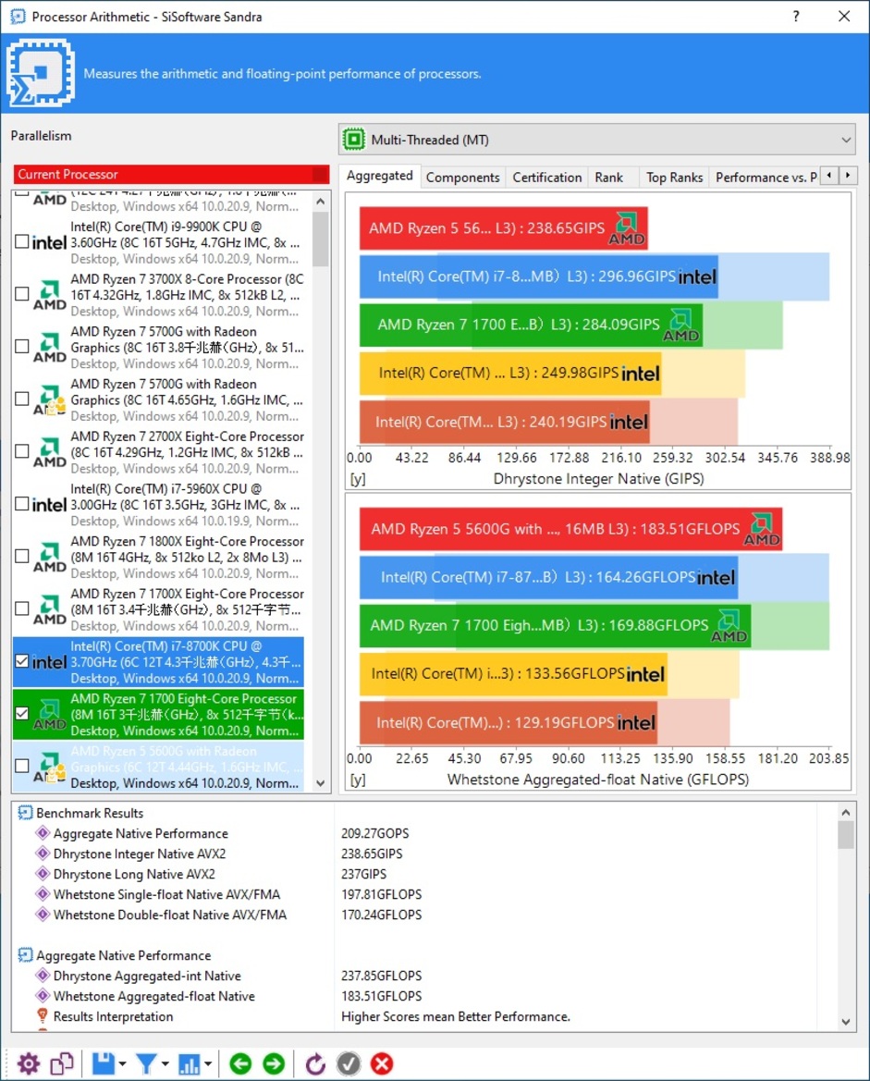Click the red Current Processor color swatch

pyautogui.click(x=320, y=174)
